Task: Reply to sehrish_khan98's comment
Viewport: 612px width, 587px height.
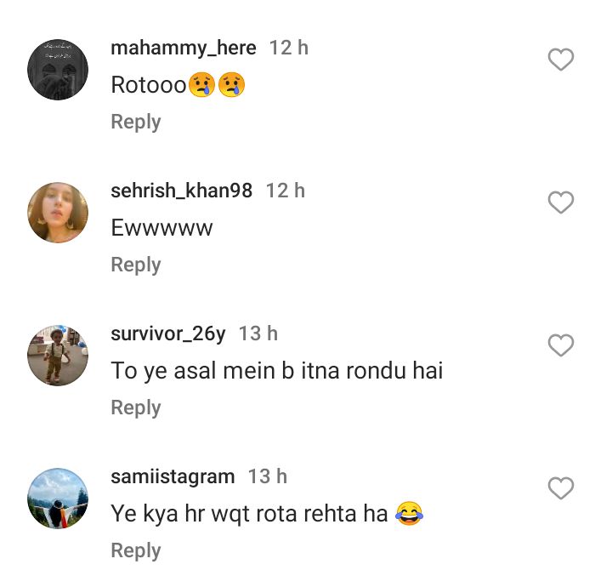Action: click(135, 265)
